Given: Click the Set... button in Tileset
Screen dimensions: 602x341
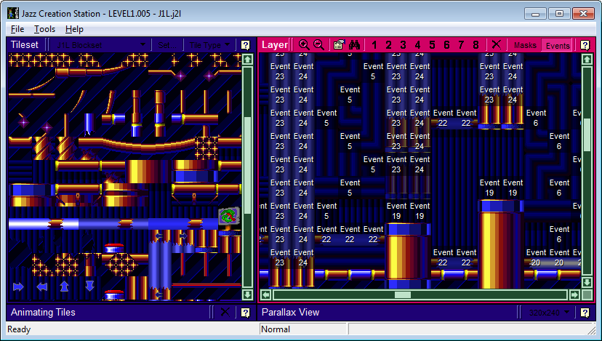Looking at the screenshot, I should [x=167, y=45].
